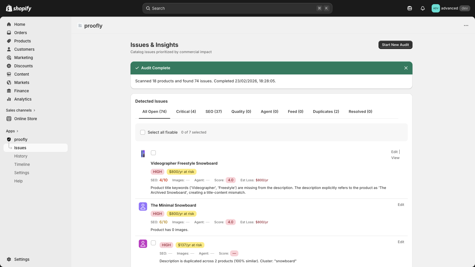Open the Shopify admin assistant icon
This screenshot has height=267, width=475.
(x=409, y=8)
